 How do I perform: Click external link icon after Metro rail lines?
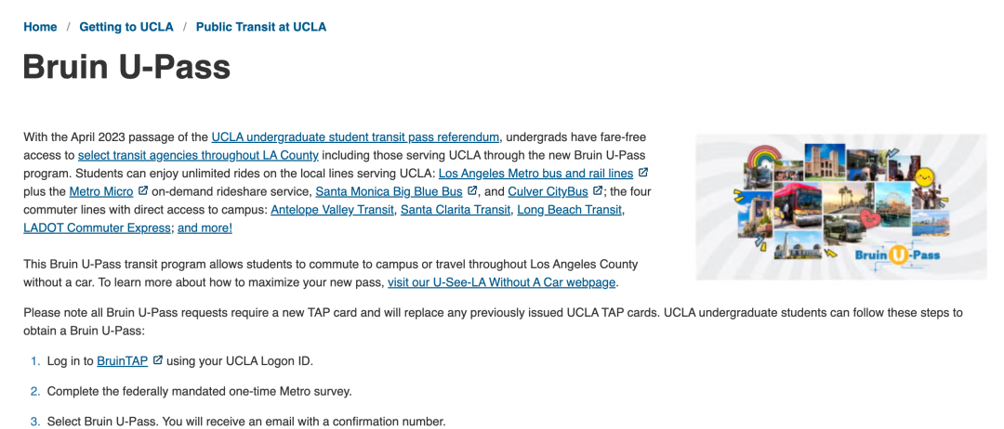pyautogui.click(x=643, y=173)
